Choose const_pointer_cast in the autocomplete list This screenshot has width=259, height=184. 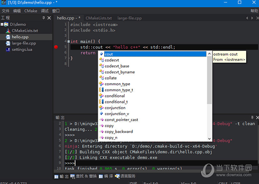(x=153, y=120)
